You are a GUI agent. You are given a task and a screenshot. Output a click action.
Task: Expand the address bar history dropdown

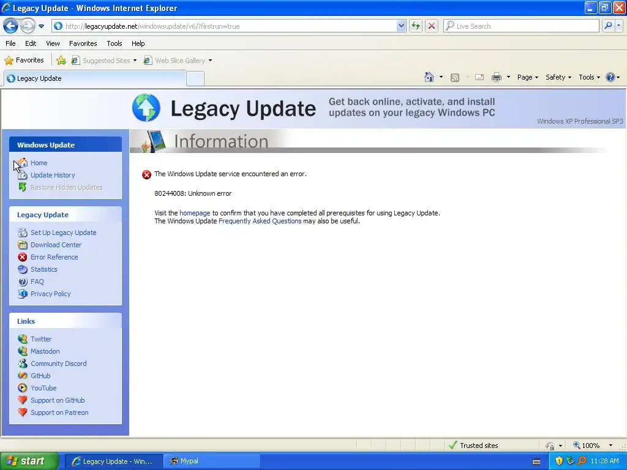point(401,26)
